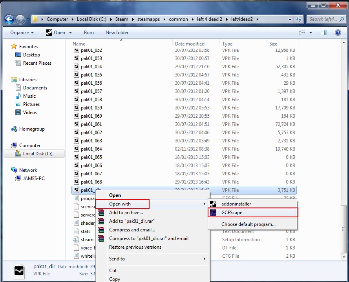Image resolution: width=349 pixels, height=282 pixels.
Task: Open the change view dropdown arrow
Action: tap(311, 33)
